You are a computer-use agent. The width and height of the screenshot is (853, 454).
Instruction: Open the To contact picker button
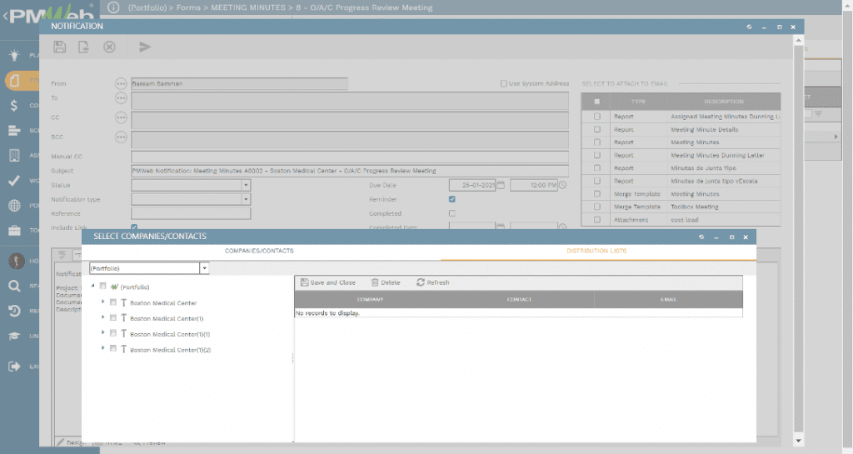(x=121, y=98)
